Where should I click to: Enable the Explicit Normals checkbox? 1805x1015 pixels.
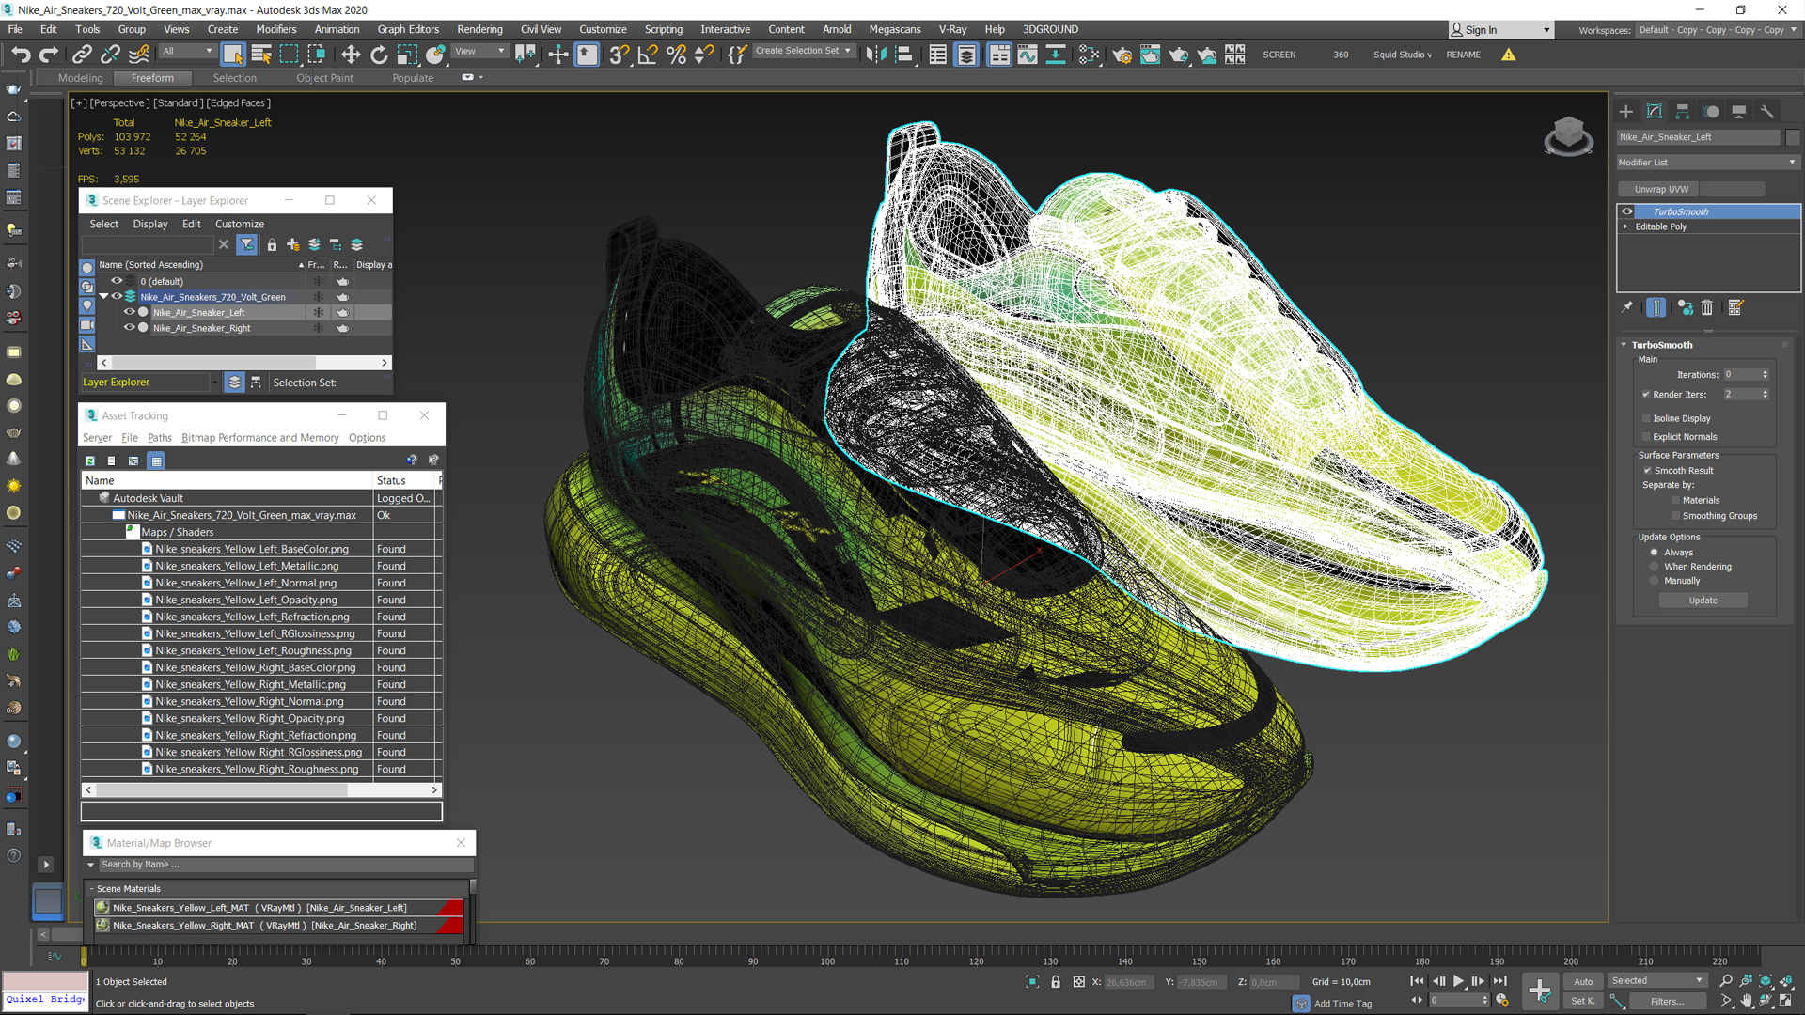[x=1646, y=437]
